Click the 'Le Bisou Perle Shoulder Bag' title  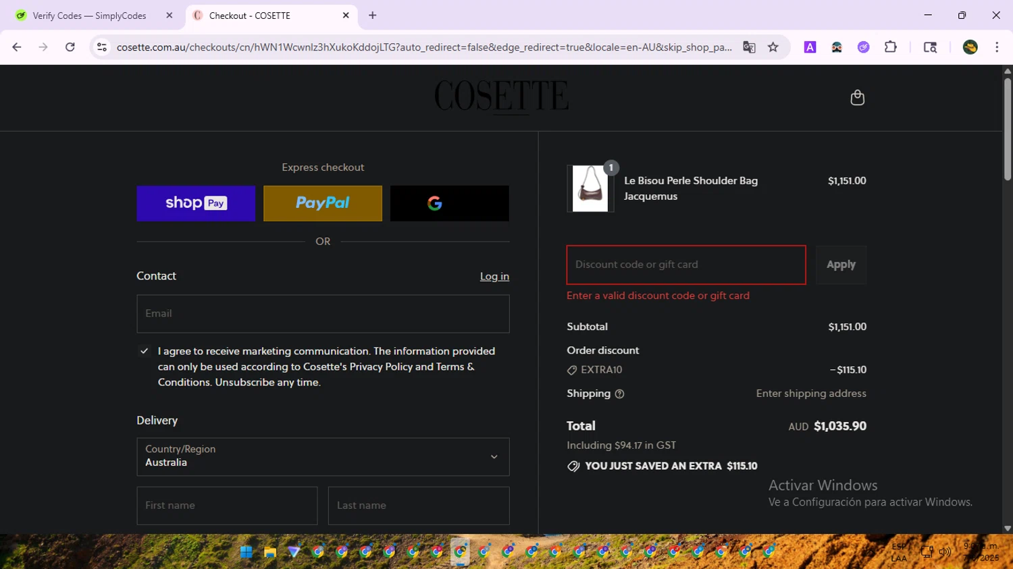tap(690, 181)
